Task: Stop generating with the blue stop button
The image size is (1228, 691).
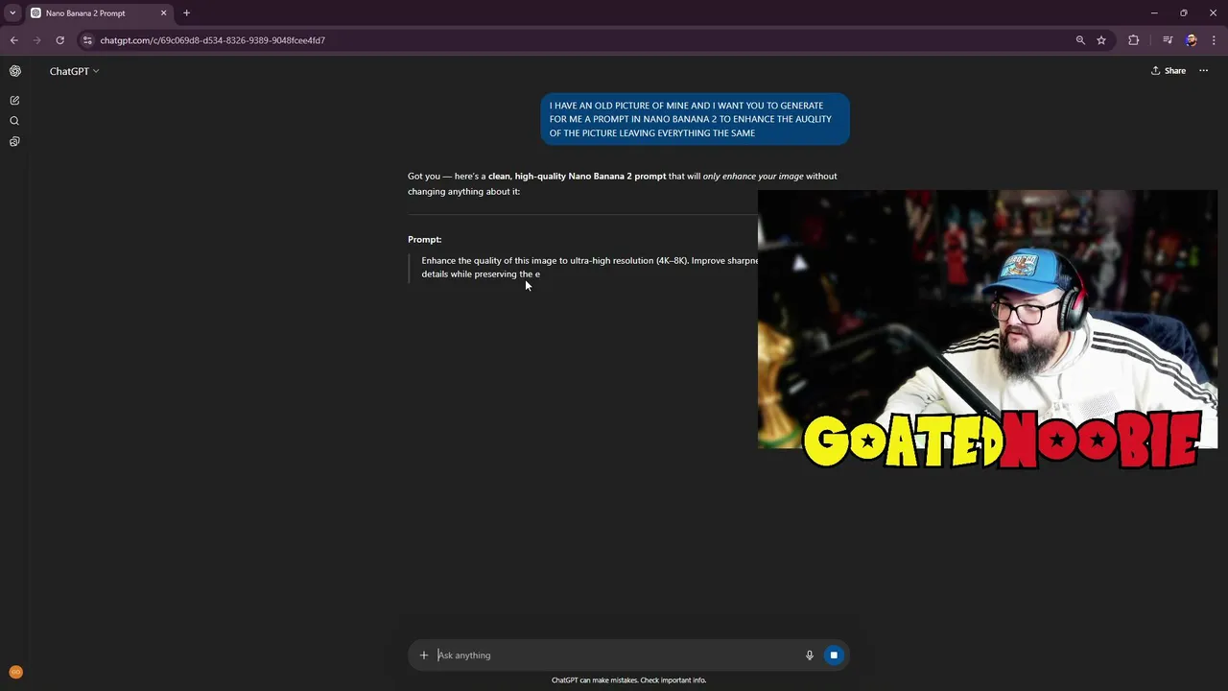Action: pyautogui.click(x=834, y=655)
